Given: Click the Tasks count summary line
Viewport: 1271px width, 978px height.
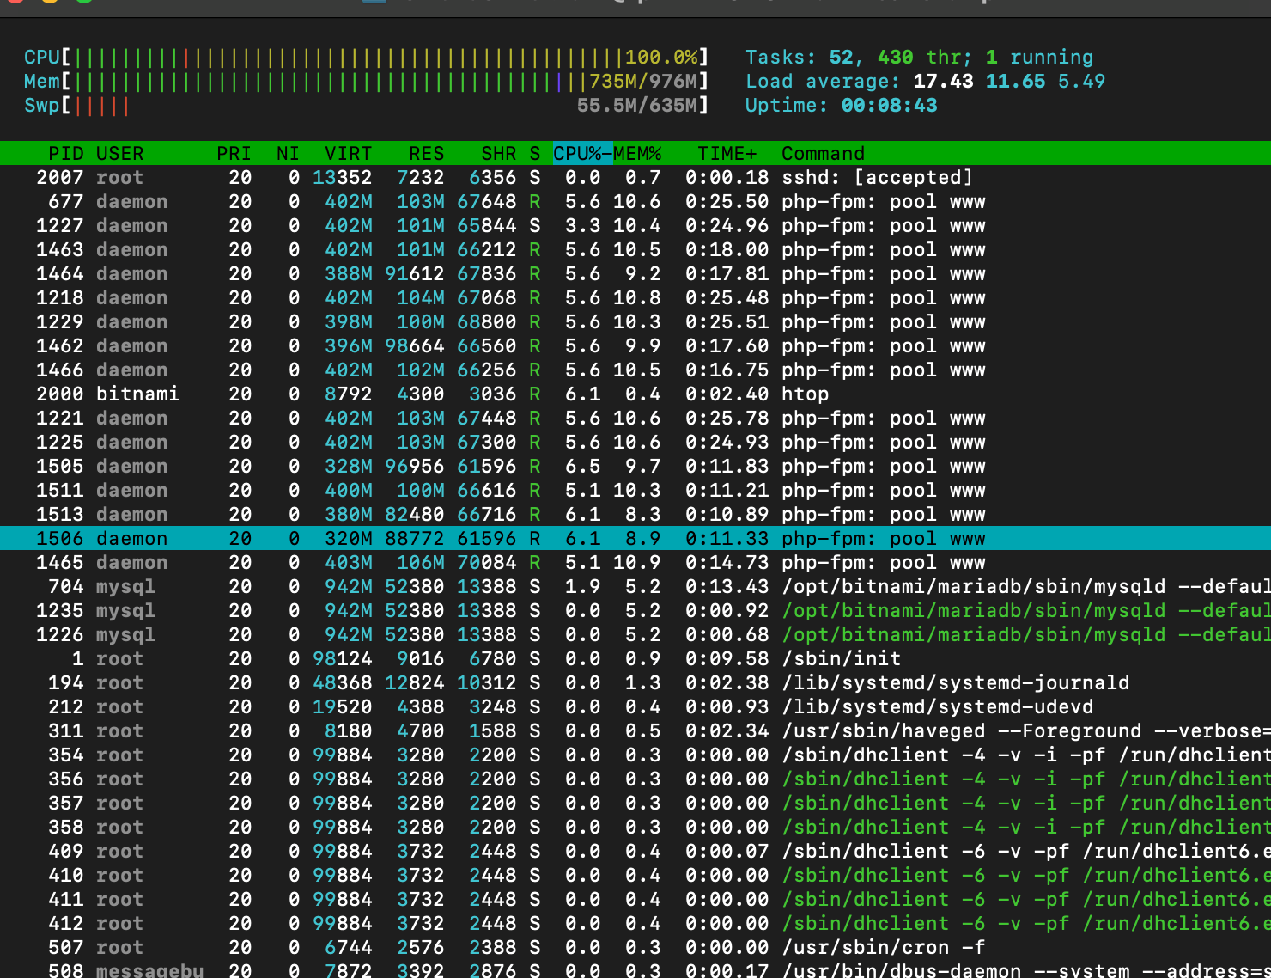Looking at the screenshot, I should pyautogui.click(x=919, y=58).
